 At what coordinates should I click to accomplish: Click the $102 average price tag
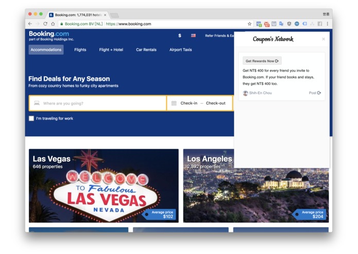click(160, 214)
